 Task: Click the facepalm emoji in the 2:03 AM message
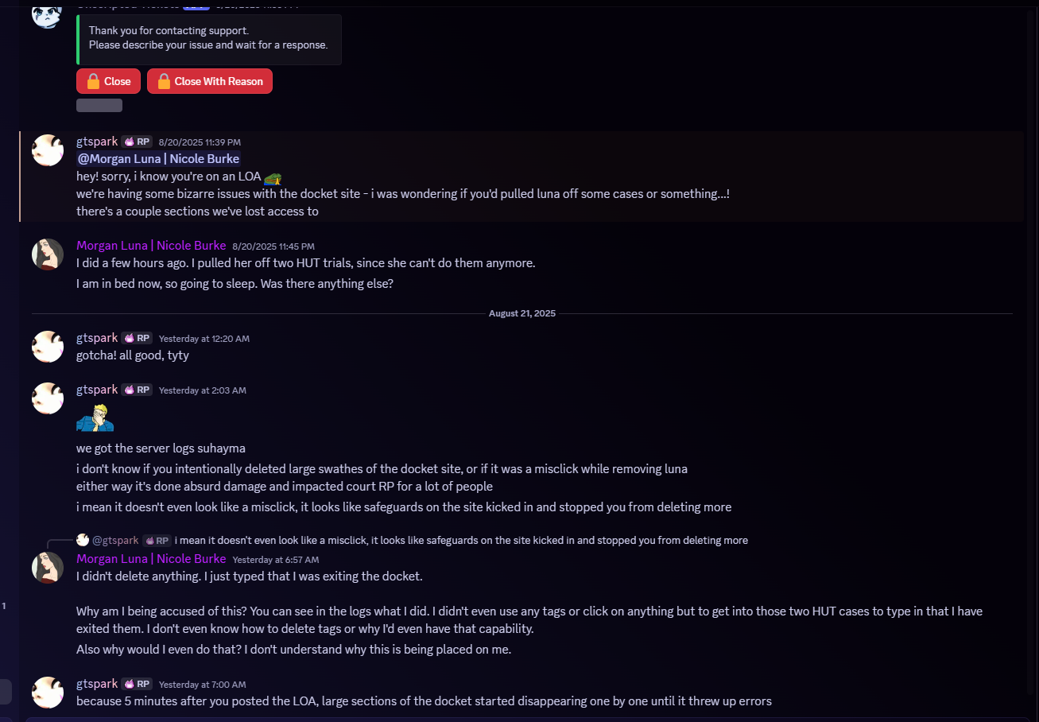[95, 417]
